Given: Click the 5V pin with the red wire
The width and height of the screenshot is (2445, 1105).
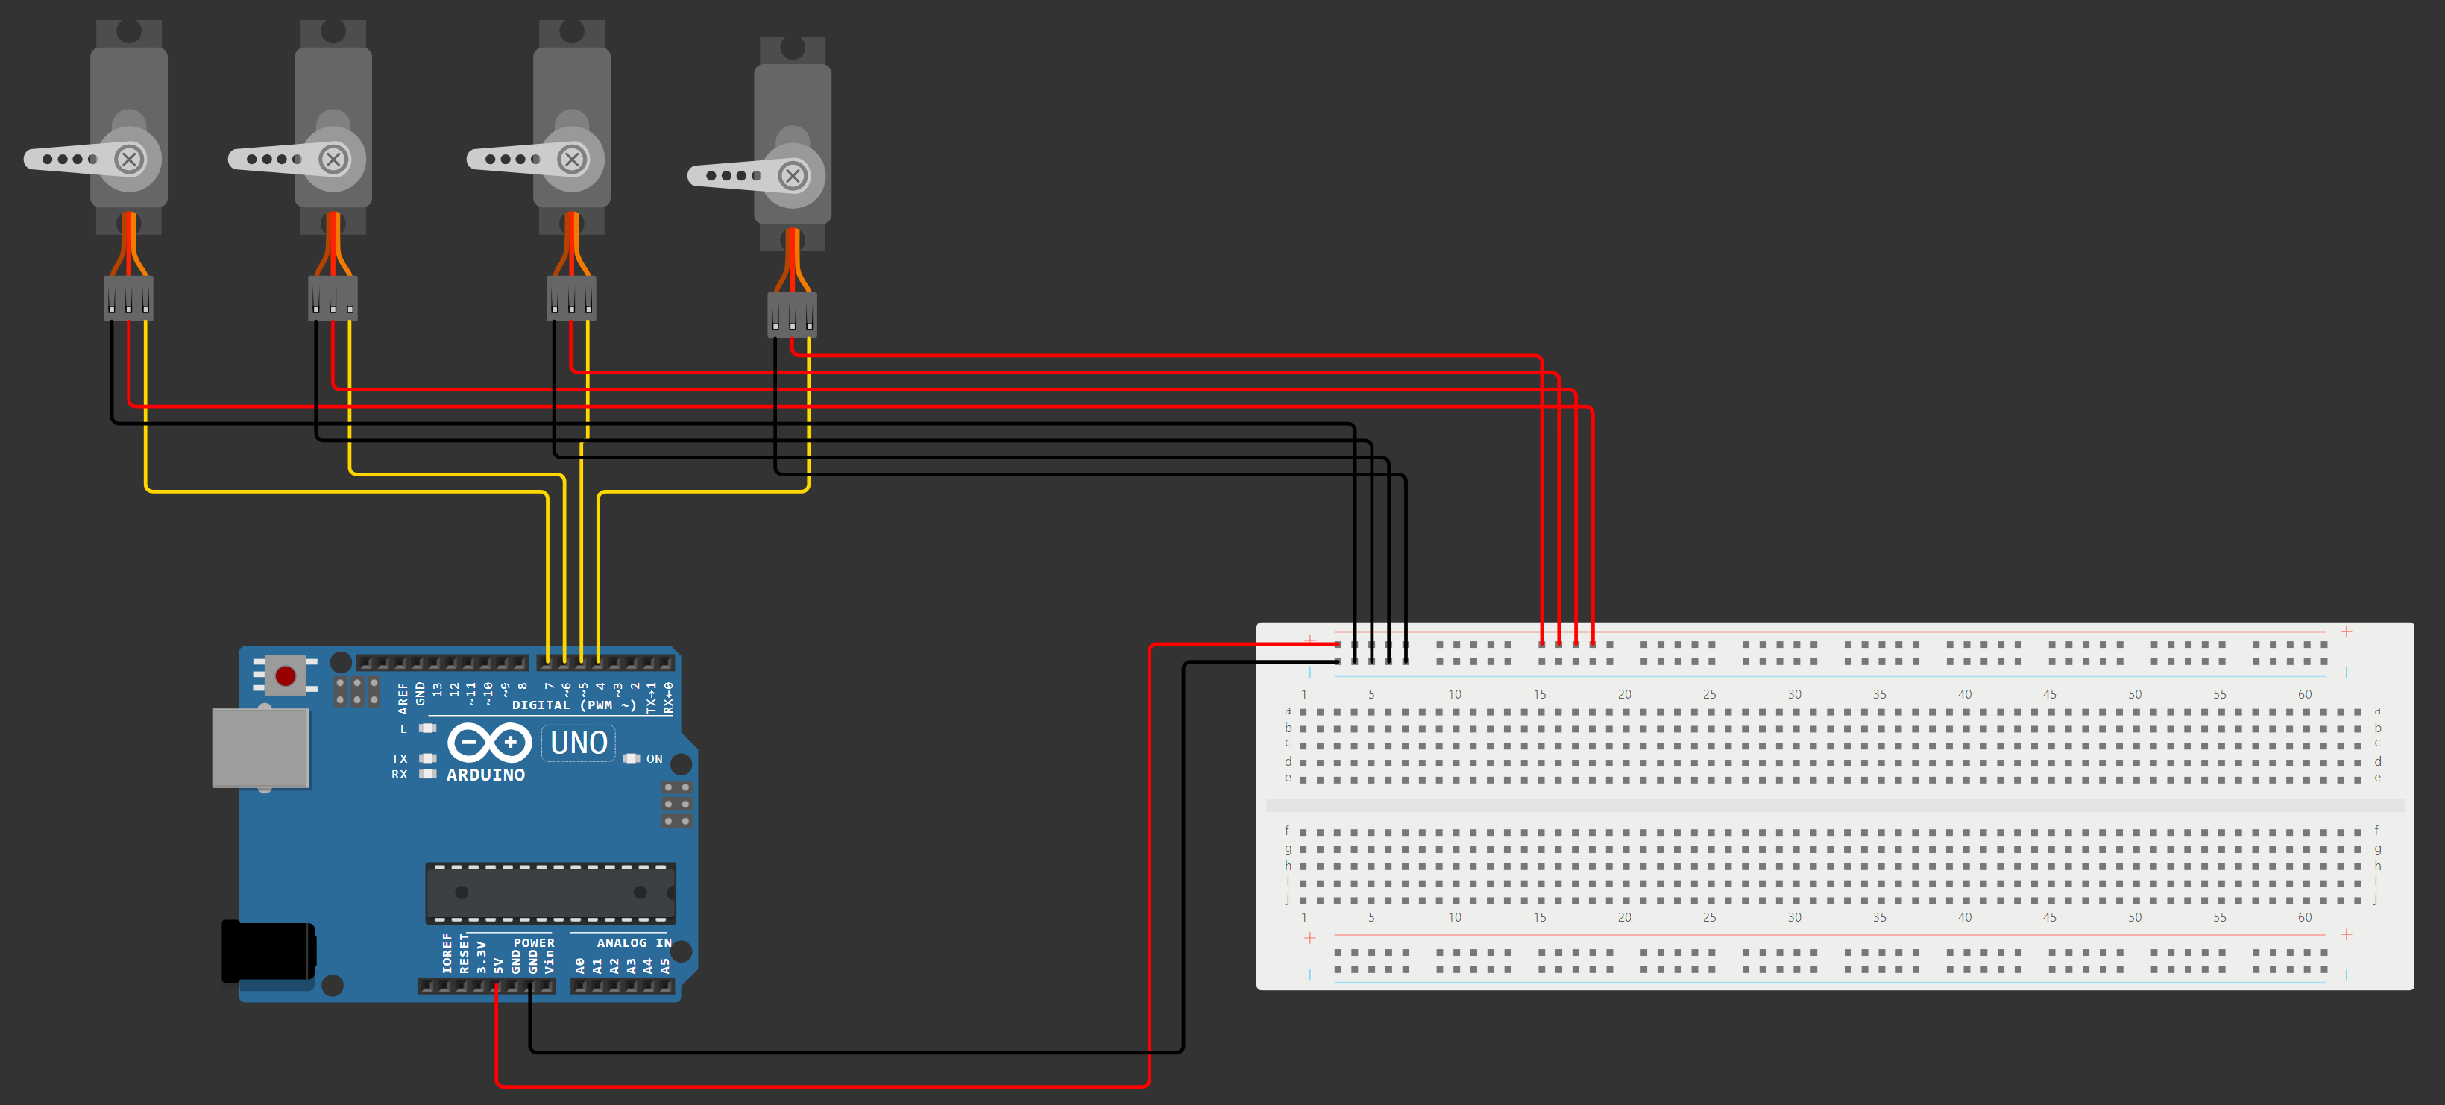Looking at the screenshot, I should tap(497, 986).
